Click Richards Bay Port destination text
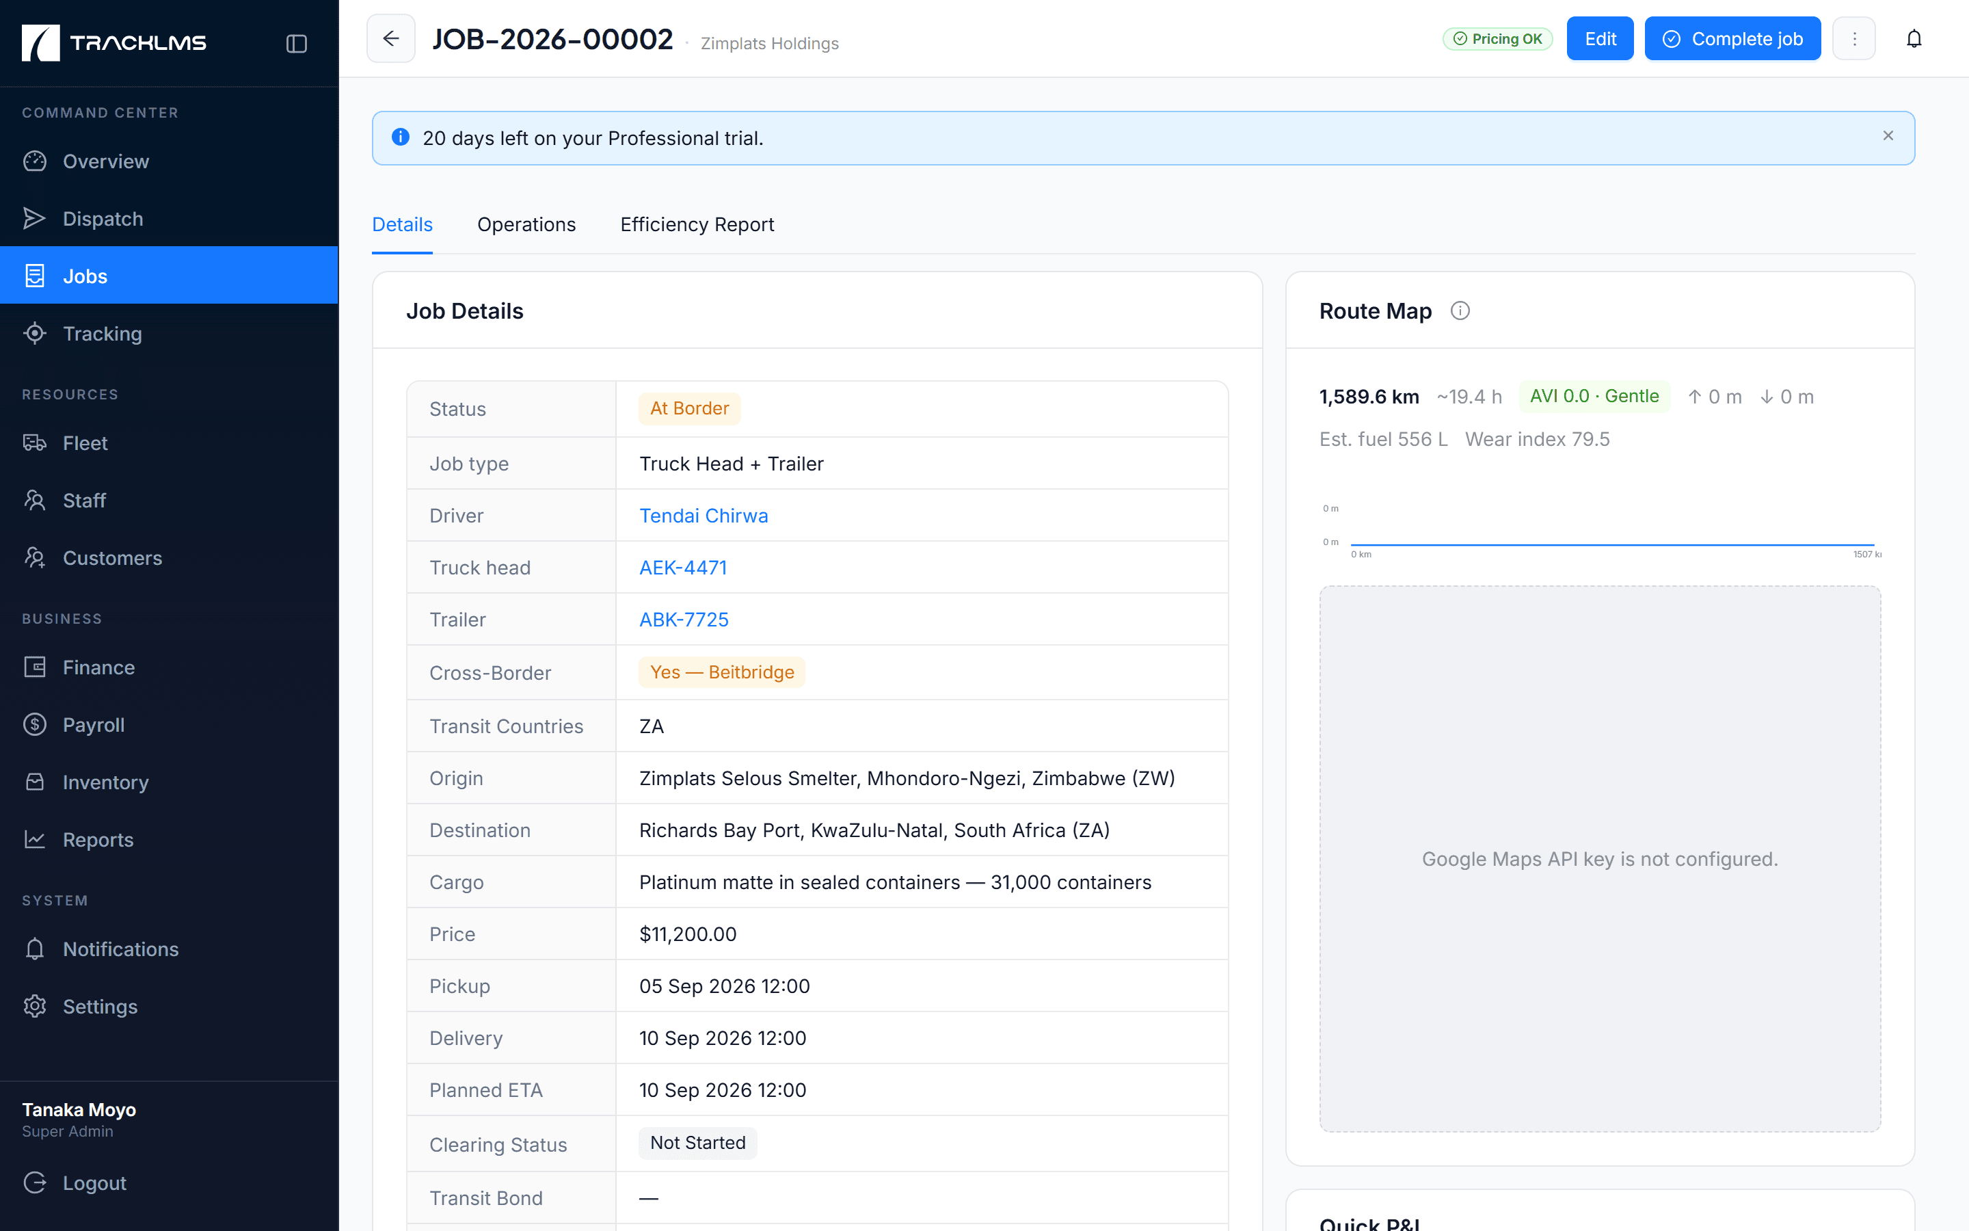This screenshot has width=1969, height=1231. click(874, 830)
